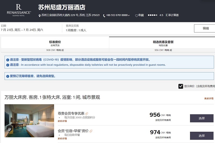Toggle the 显示房价 含税及所有费用 checkbox
The image size is (215, 143).
(x=181, y=86)
